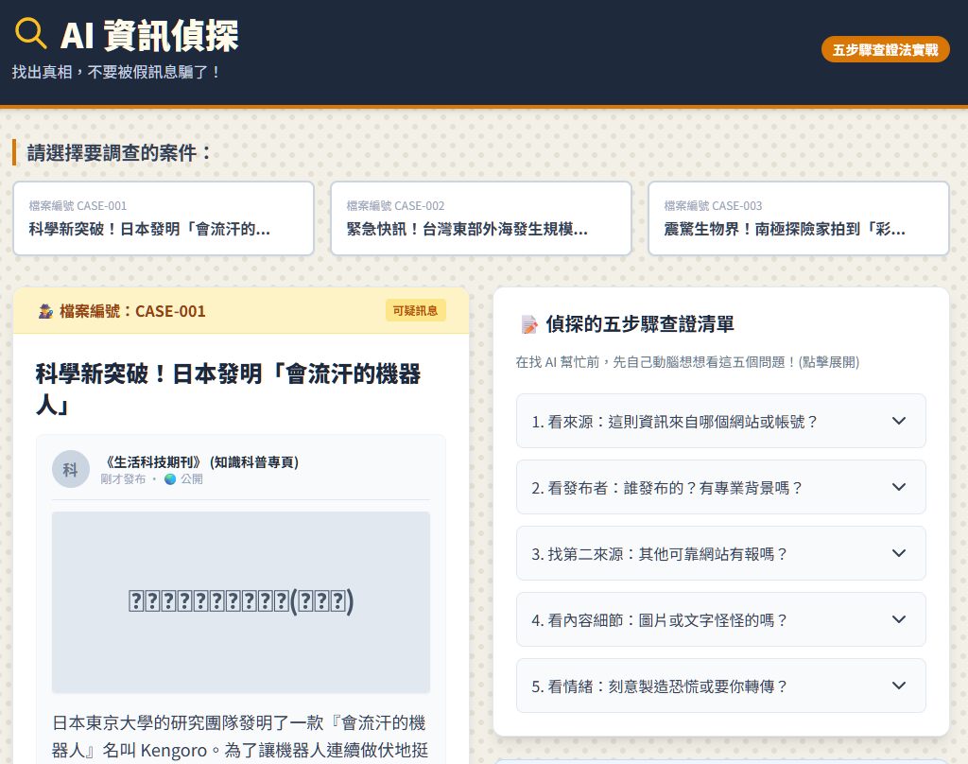Click the post image placeholder
Screen dimensions: 968x764
click(x=241, y=602)
